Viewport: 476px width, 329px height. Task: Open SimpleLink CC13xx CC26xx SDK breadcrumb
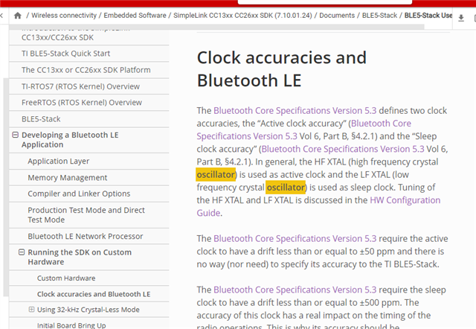tap(242, 16)
